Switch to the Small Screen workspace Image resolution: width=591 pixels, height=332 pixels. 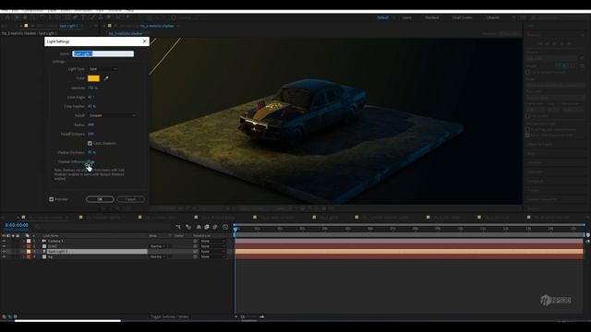pyautogui.click(x=463, y=18)
